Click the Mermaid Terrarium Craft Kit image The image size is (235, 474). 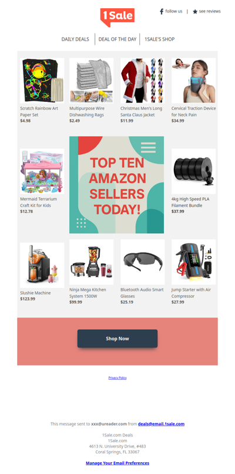pyautogui.click(x=42, y=171)
